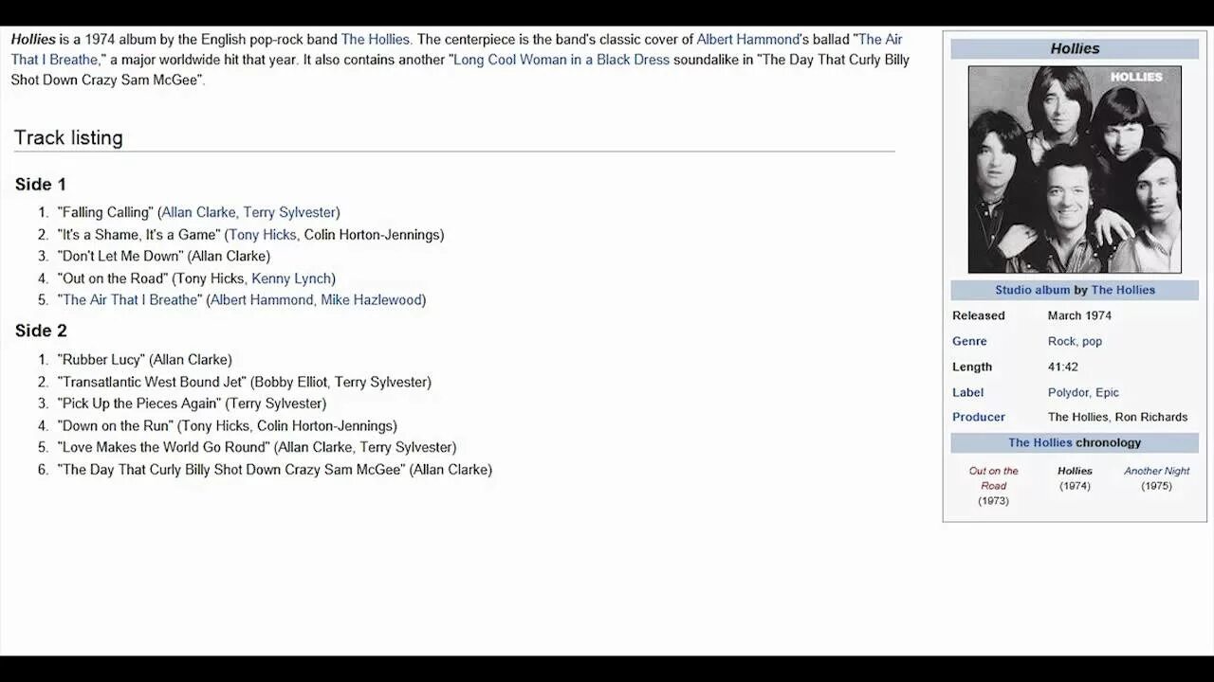Image resolution: width=1214 pixels, height=682 pixels.
Task: Open the Rock genre link
Action: click(x=1061, y=341)
